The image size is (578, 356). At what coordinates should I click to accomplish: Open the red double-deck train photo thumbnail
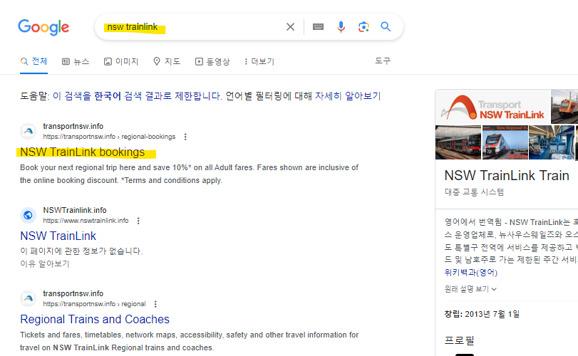point(458,142)
